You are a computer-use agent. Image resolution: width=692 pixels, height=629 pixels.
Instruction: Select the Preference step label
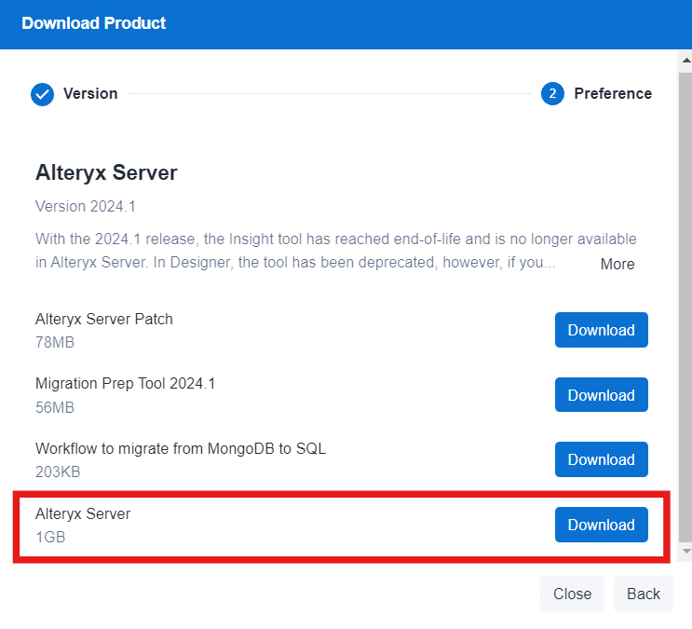pos(612,94)
